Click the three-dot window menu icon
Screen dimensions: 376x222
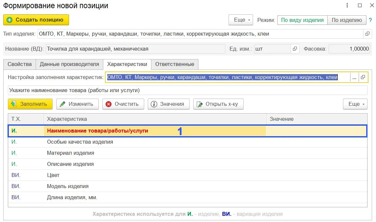tap(347, 5)
